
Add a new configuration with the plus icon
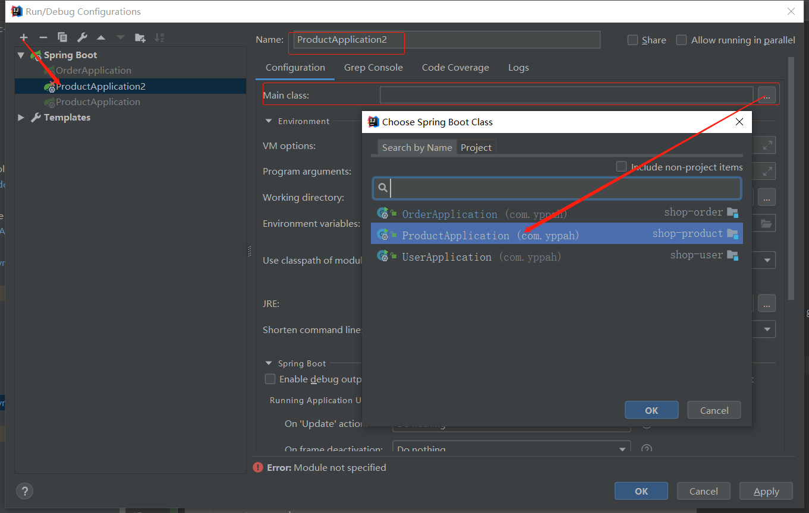[24, 37]
